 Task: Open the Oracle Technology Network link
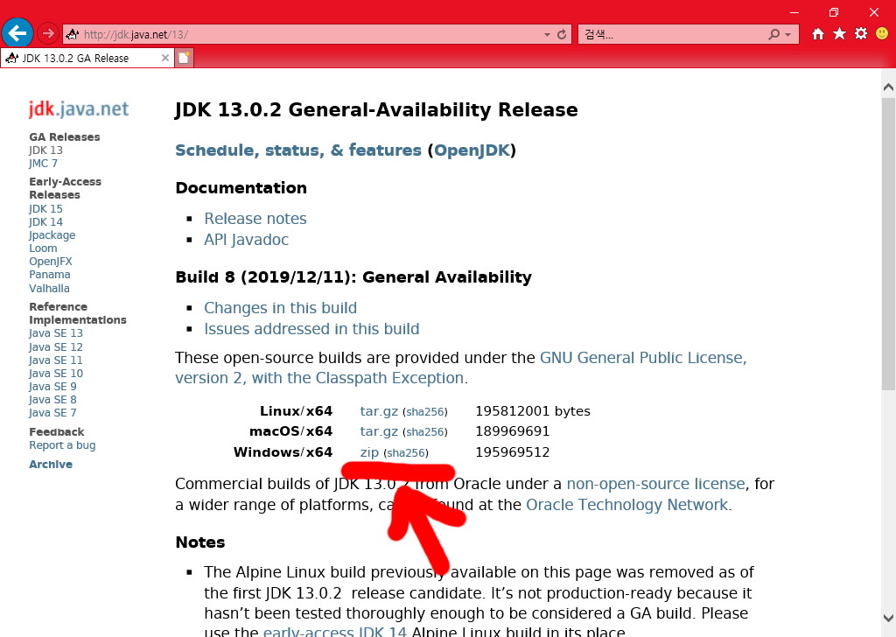(626, 505)
